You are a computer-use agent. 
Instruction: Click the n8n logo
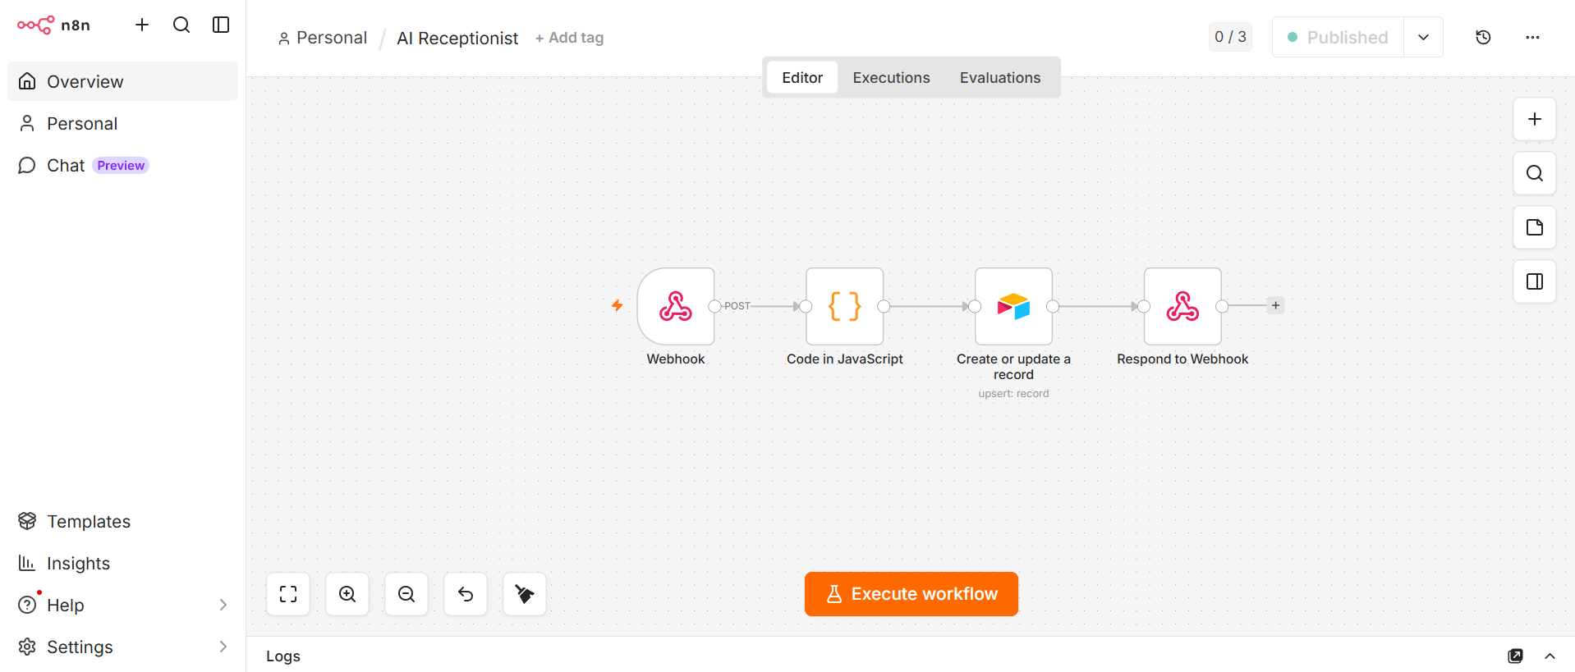(x=53, y=25)
